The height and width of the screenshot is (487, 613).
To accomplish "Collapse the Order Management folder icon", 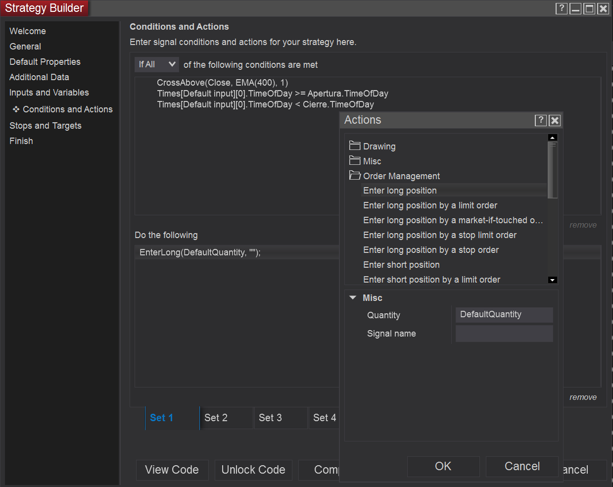I will coord(355,175).
